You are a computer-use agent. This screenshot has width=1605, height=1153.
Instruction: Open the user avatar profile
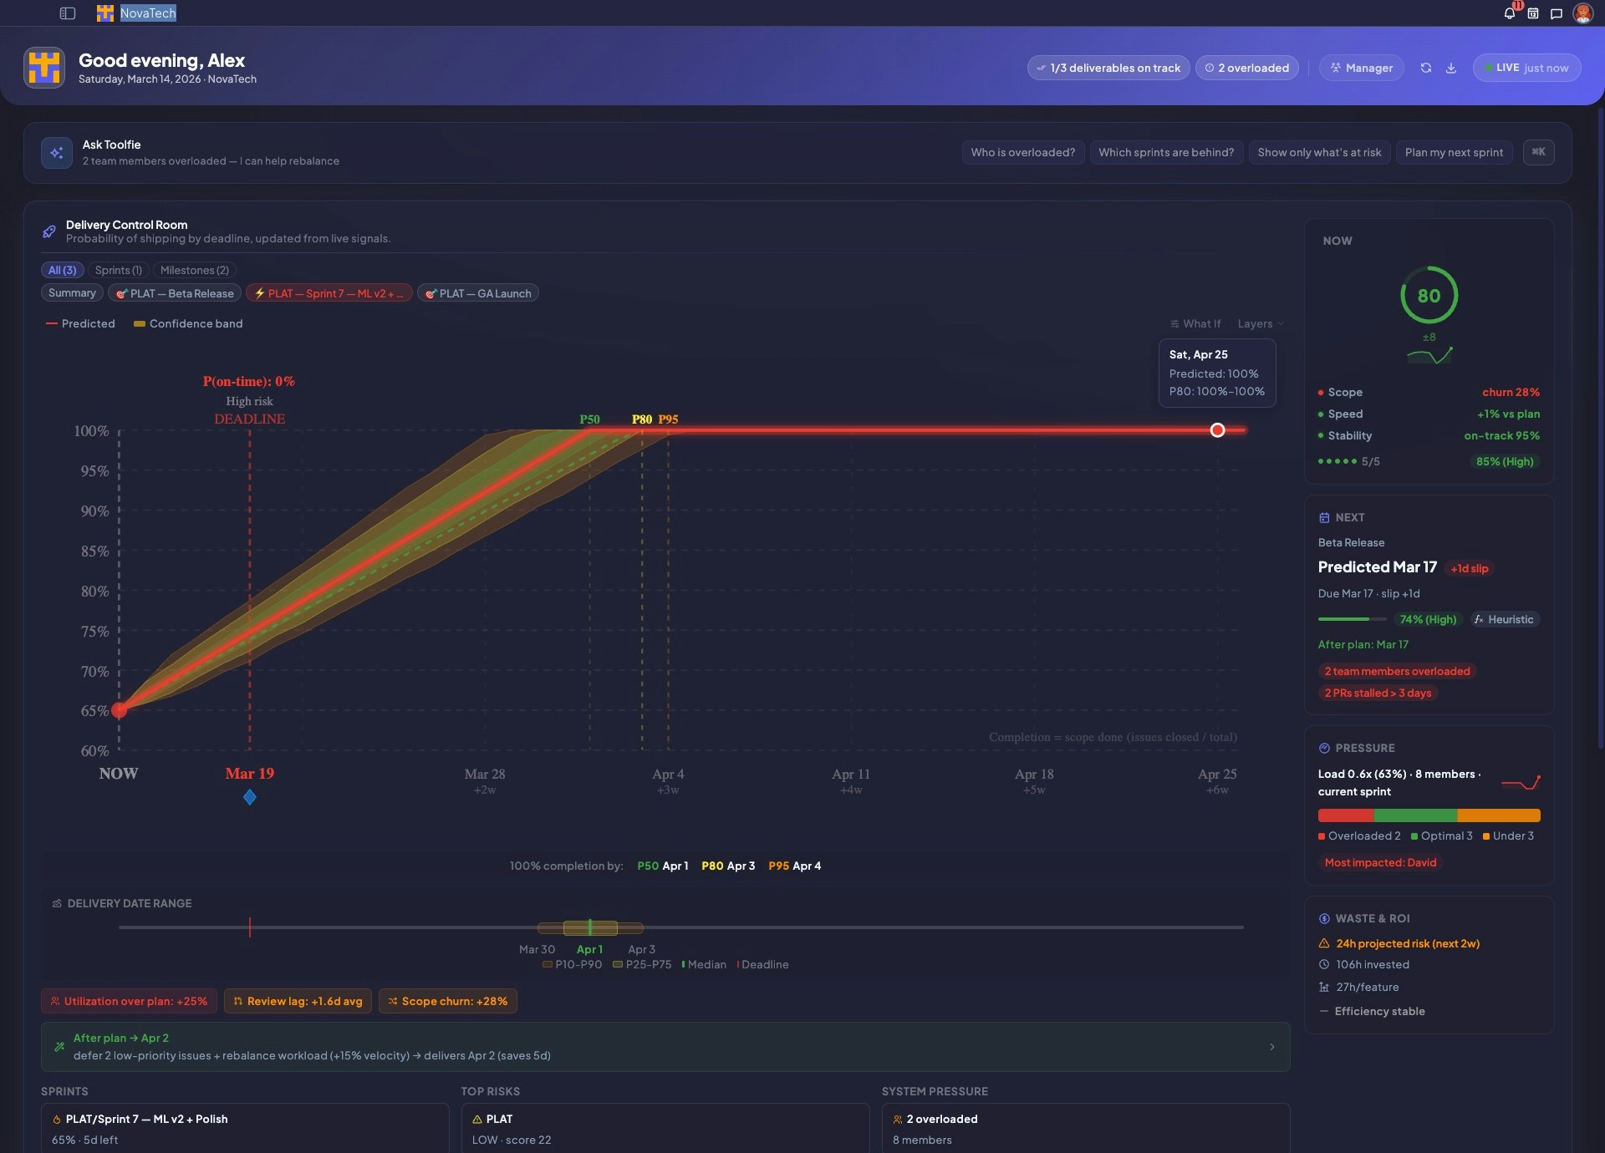tap(1582, 13)
